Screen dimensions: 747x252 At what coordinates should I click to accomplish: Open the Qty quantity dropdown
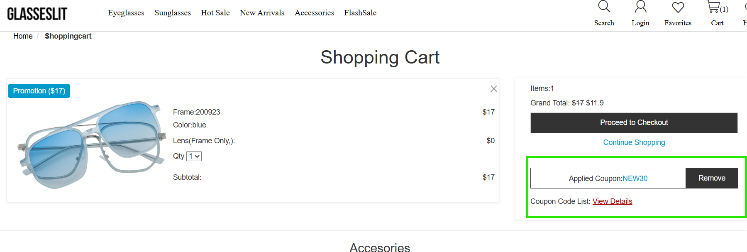coord(193,156)
